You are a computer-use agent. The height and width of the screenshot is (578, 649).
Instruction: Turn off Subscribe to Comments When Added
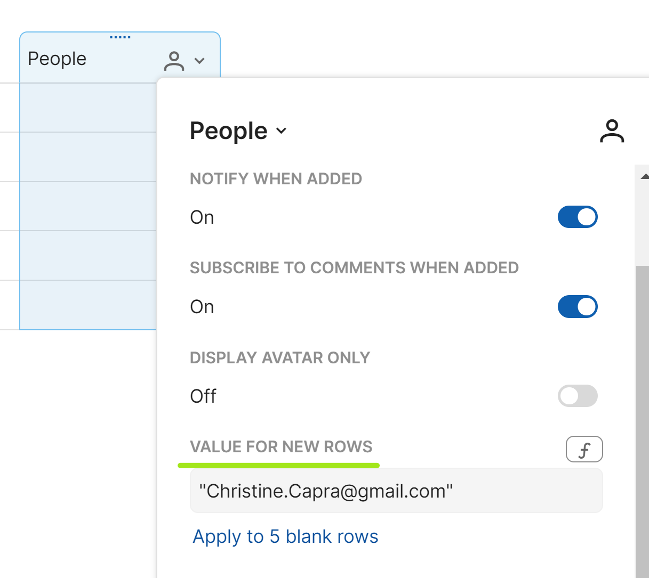pos(577,307)
